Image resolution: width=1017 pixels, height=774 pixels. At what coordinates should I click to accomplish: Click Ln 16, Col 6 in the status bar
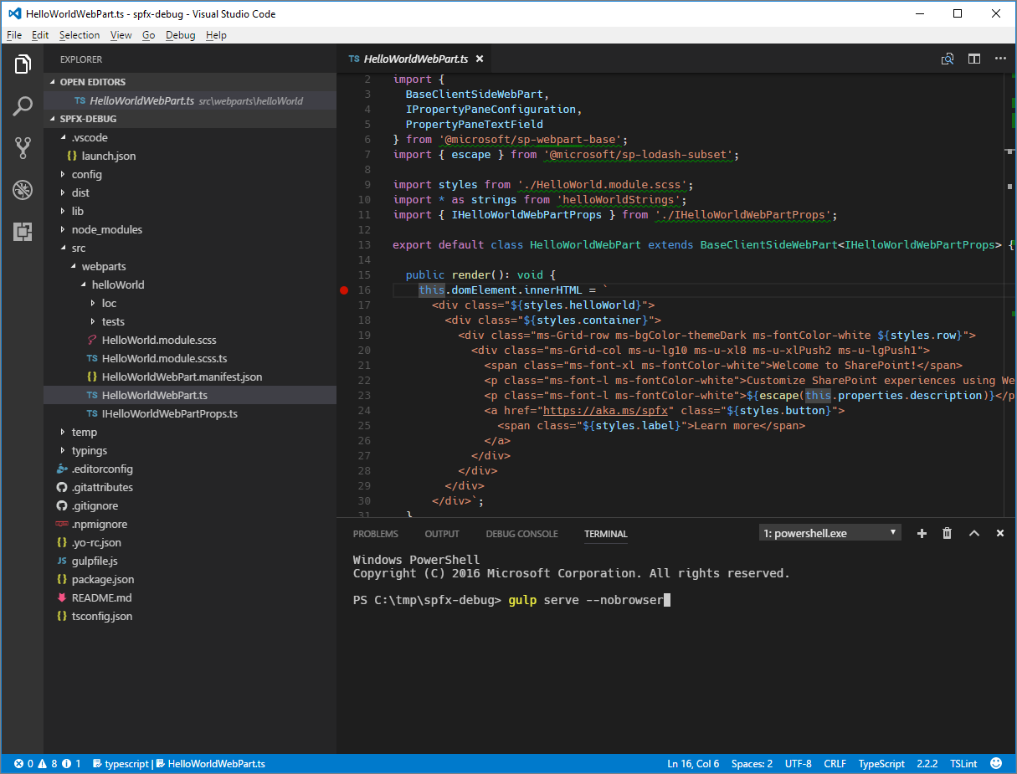(x=693, y=763)
